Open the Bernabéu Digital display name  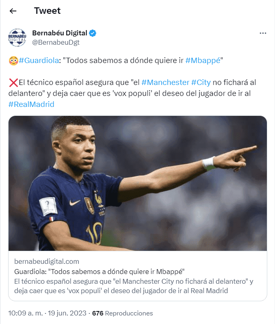point(59,33)
